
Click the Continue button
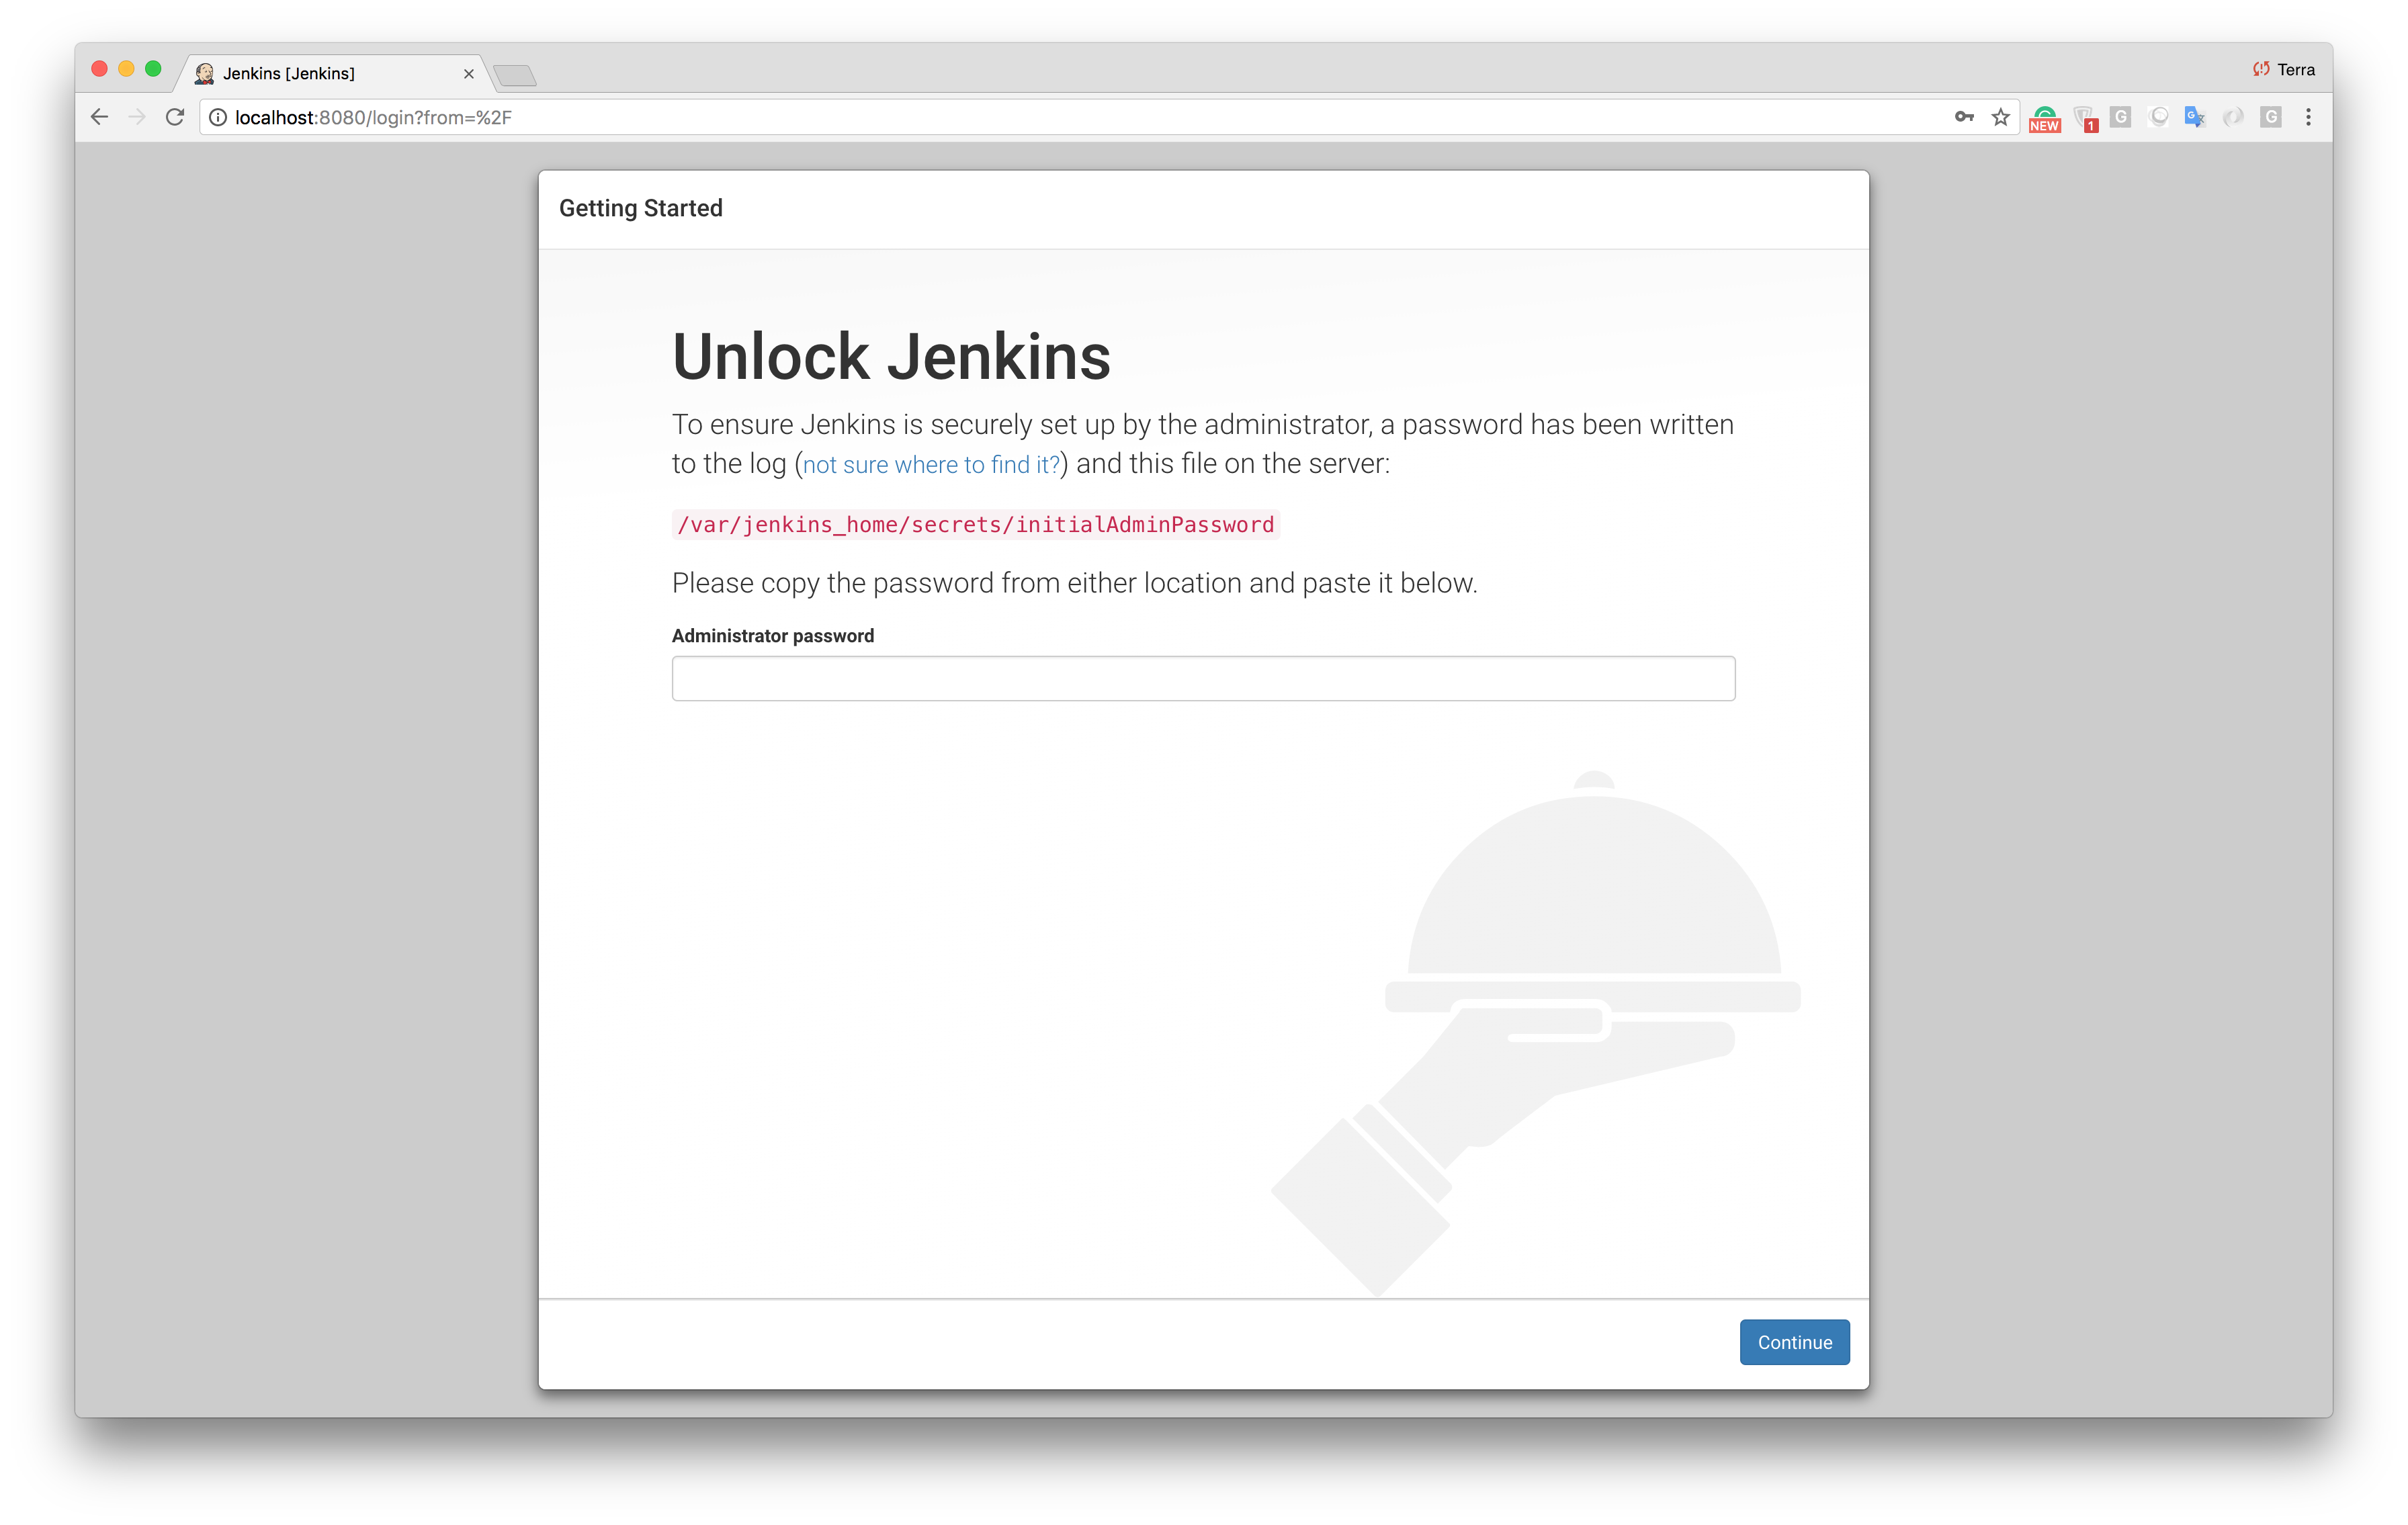coord(1794,1342)
